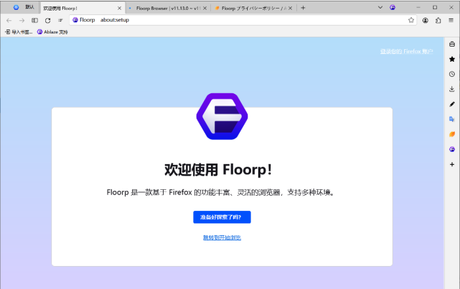Expand the list all tabs dropdown arrow
The height and width of the screenshot is (289, 460).
[380, 8]
